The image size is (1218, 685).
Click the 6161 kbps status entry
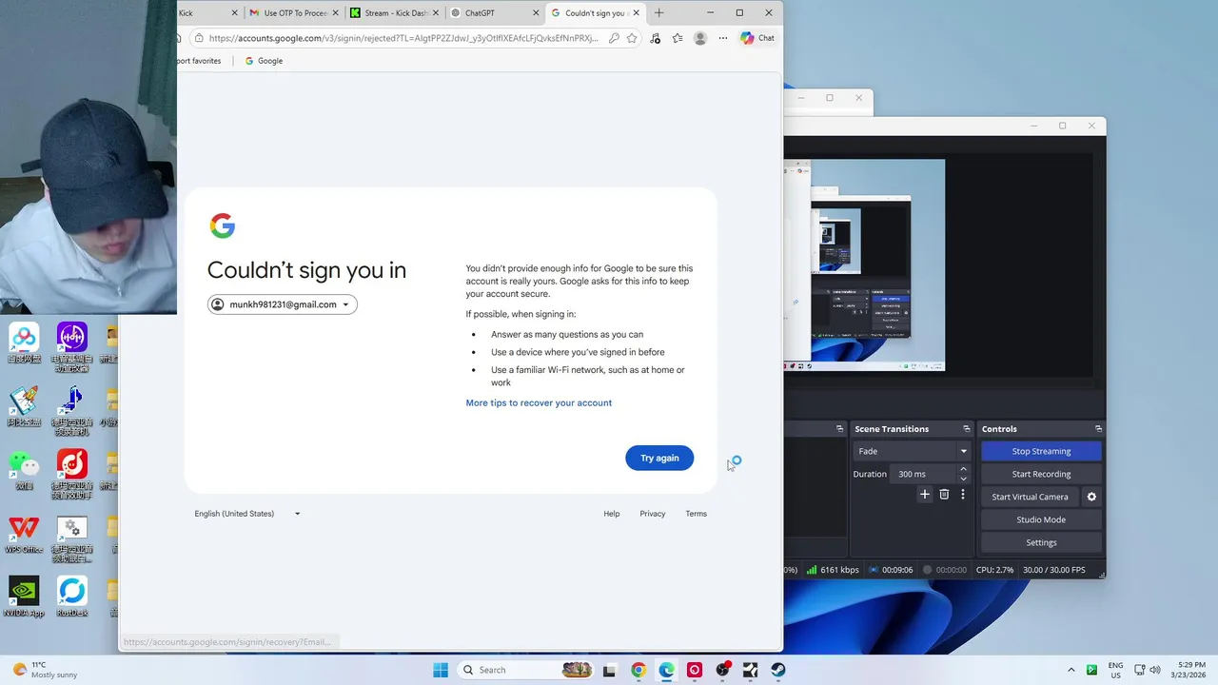click(x=833, y=570)
